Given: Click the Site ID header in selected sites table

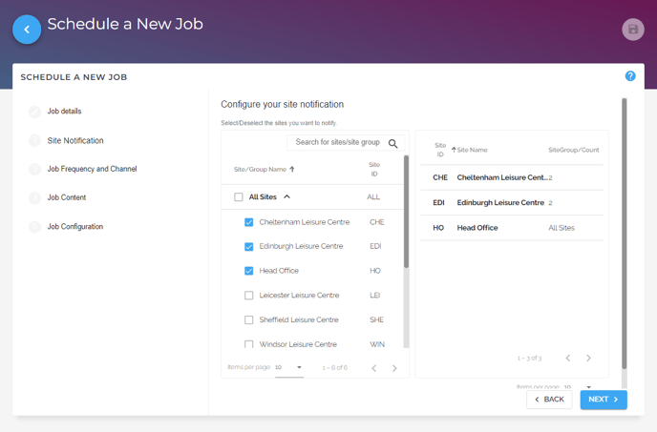Looking at the screenshot, I should [x=440, y=150].
